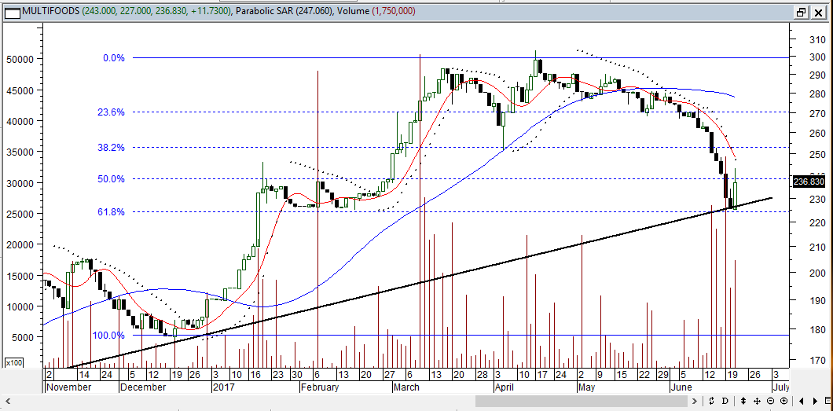This screenshot has width=833, height=411.
Task: Click the MULTIFOODS symbol name in header
Action: [50, 11]
